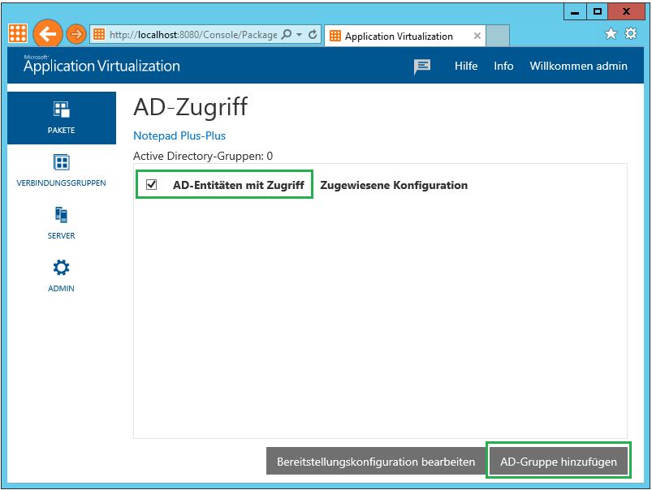
Task: Open the notifications message icon
Action: coord(422,67)
